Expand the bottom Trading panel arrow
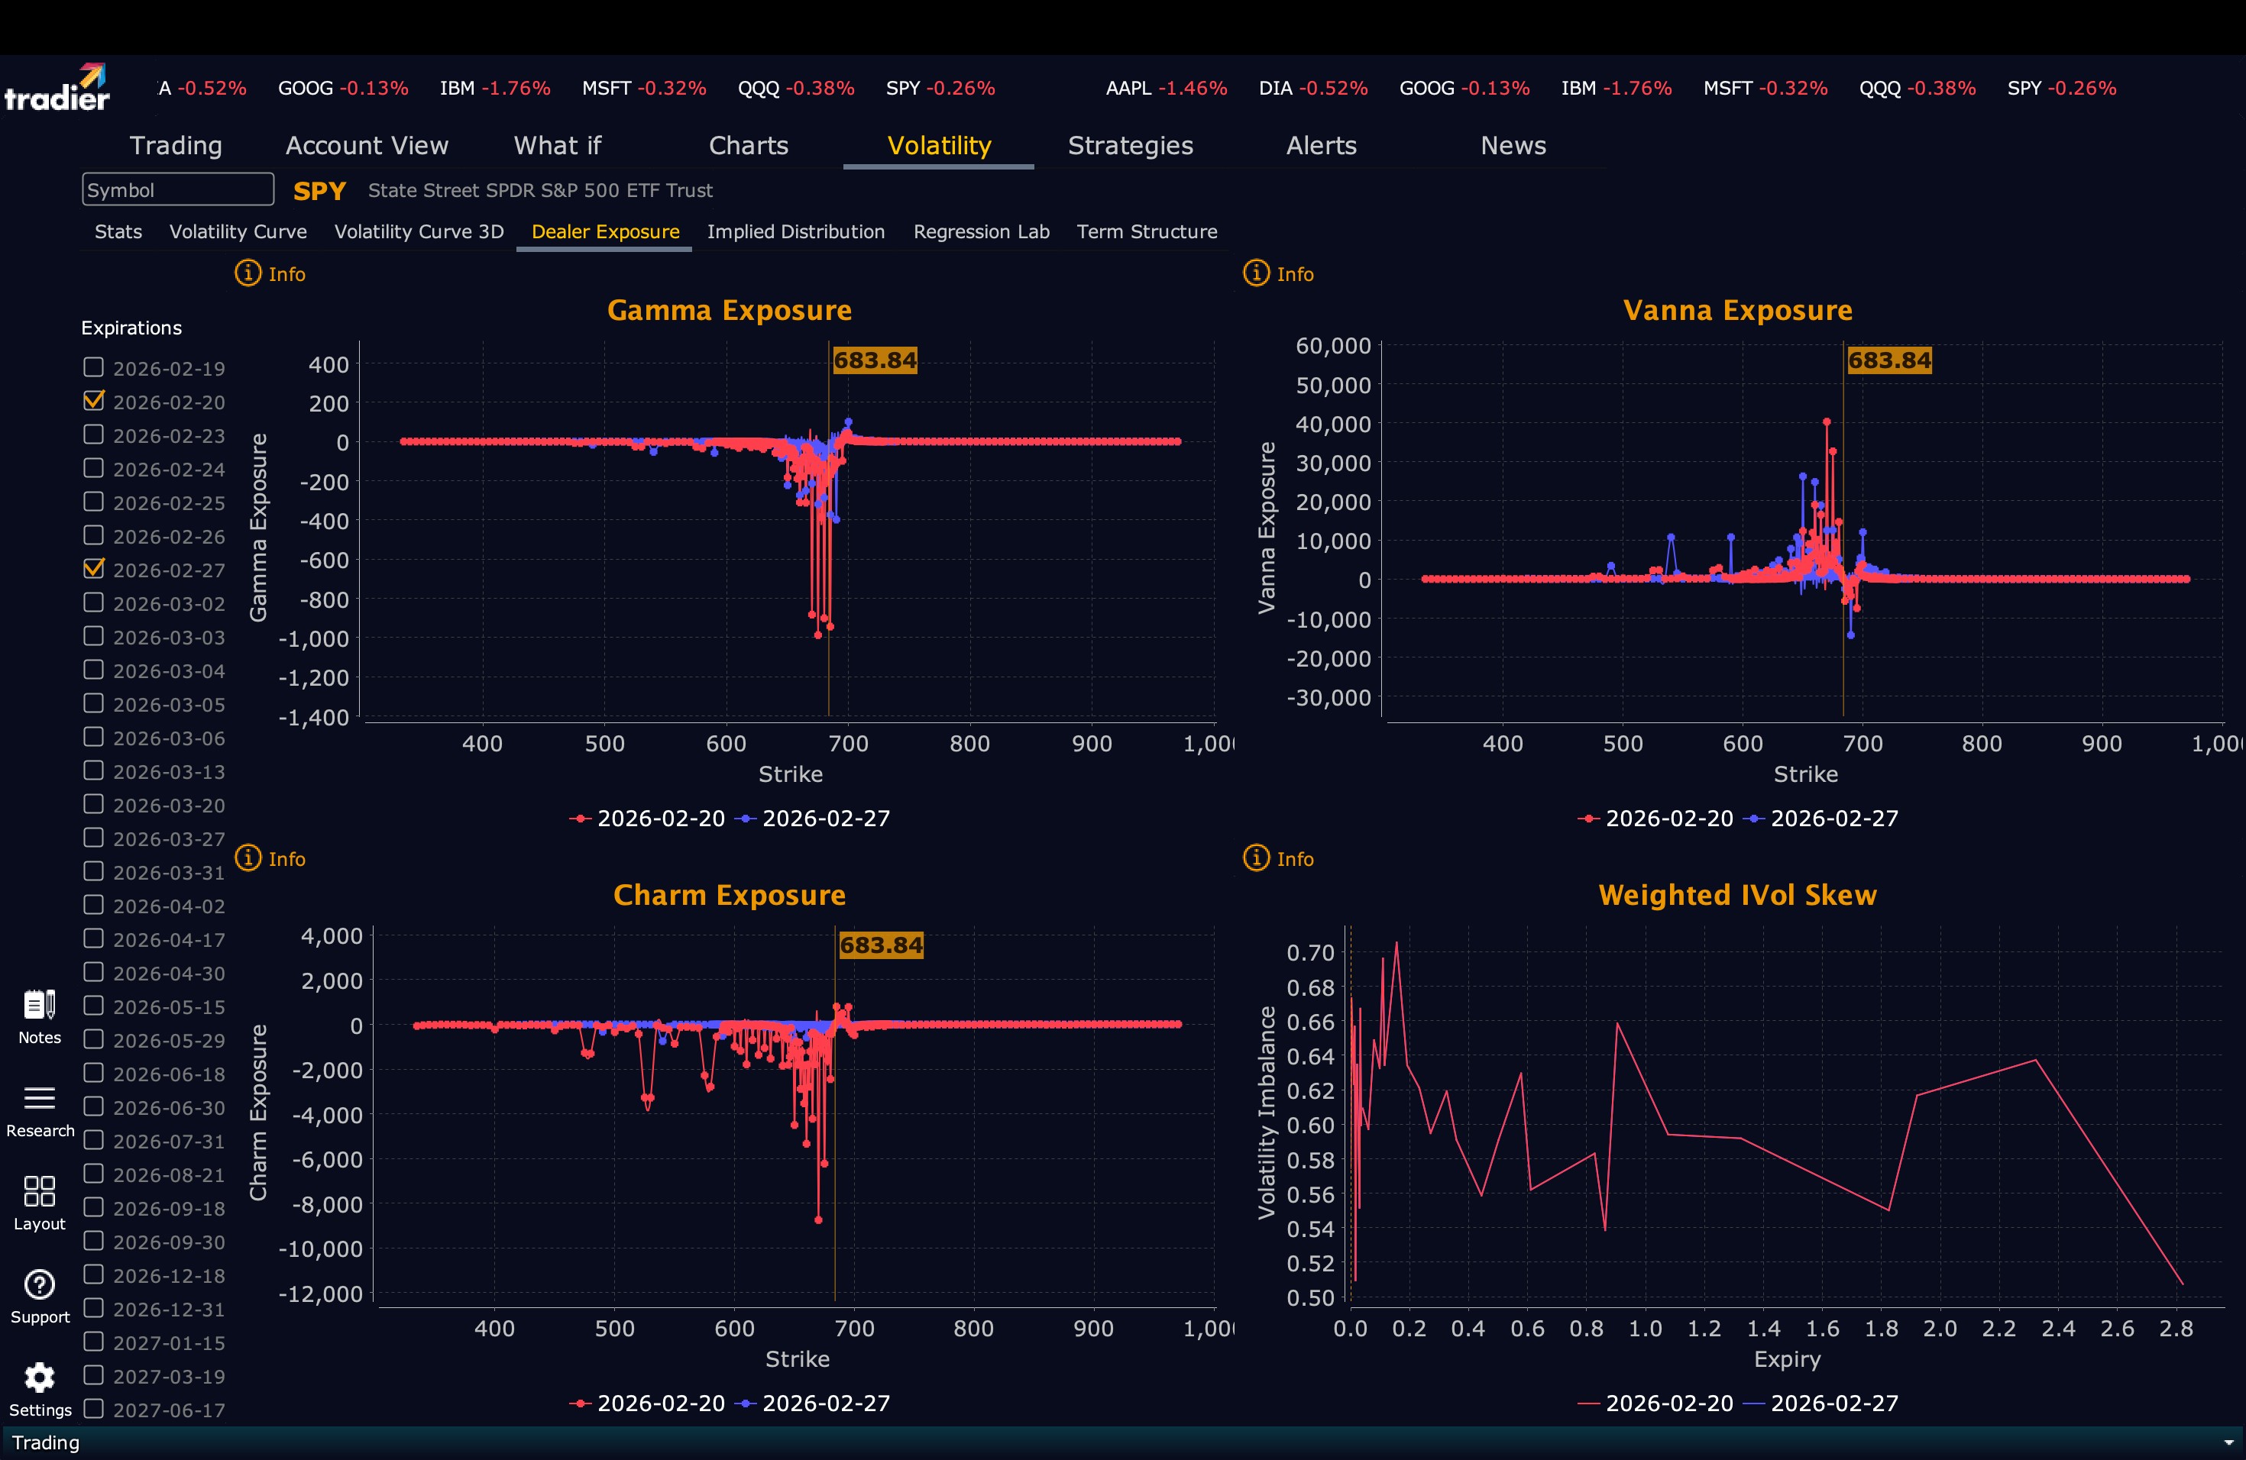This screenshot has height=1460, width=2246. 2228,1443
